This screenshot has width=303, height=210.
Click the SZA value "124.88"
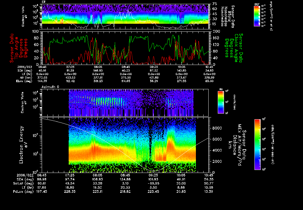point(125,179)
